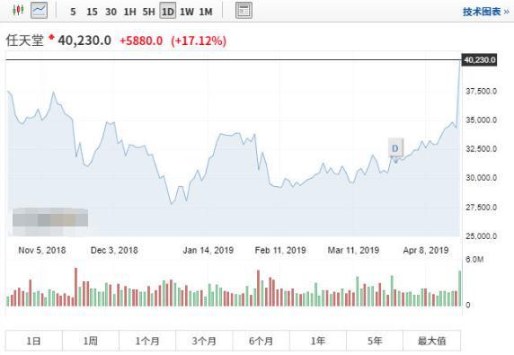The height and width of the screenshot is (355, 514).
Task: Select the 1D daily interval
Action: click(167, 12)
